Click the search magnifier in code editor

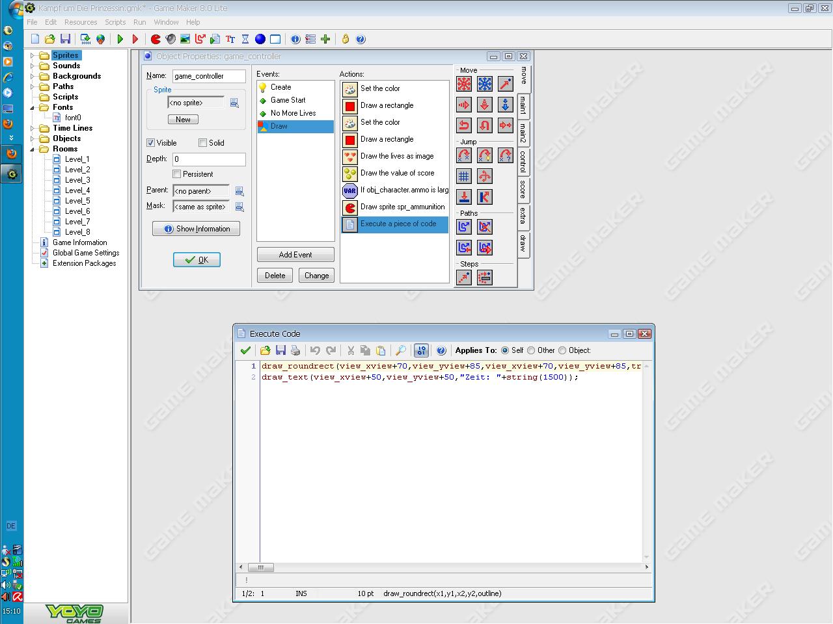click(x=401, y=350)
